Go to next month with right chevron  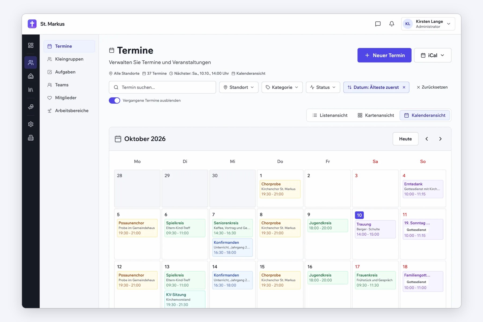(x=440, y=139)
